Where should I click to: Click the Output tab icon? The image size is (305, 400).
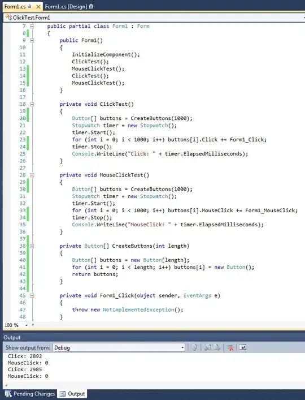coord(62,394)
